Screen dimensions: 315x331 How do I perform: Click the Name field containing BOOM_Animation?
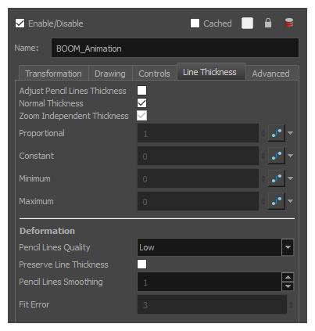[x=175, y=49]
